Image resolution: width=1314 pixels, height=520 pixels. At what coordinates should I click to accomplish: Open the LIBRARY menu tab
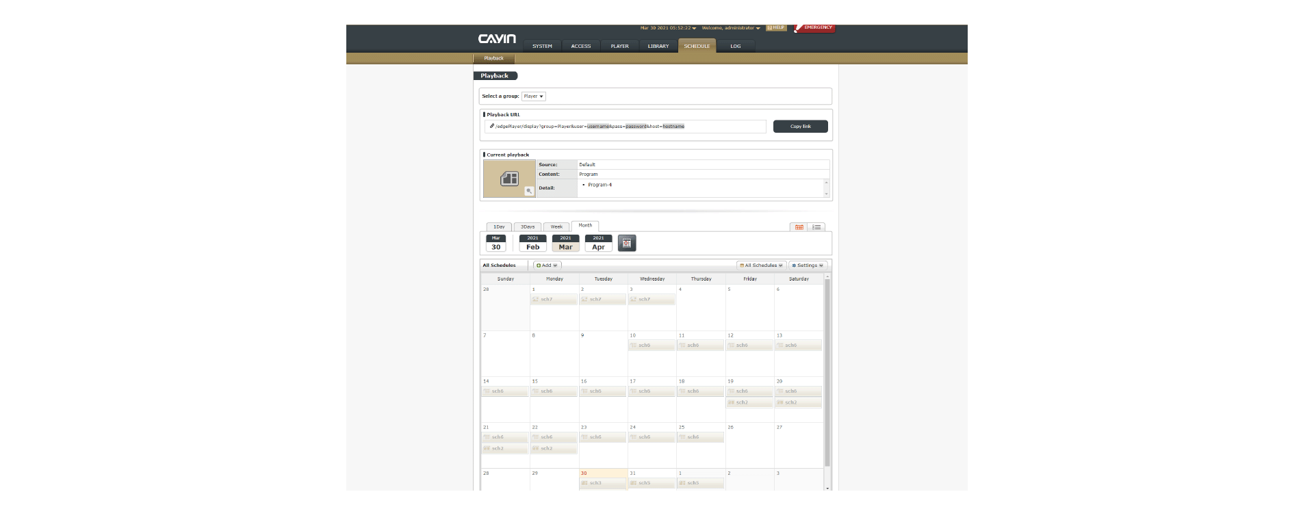coord(658,47)
